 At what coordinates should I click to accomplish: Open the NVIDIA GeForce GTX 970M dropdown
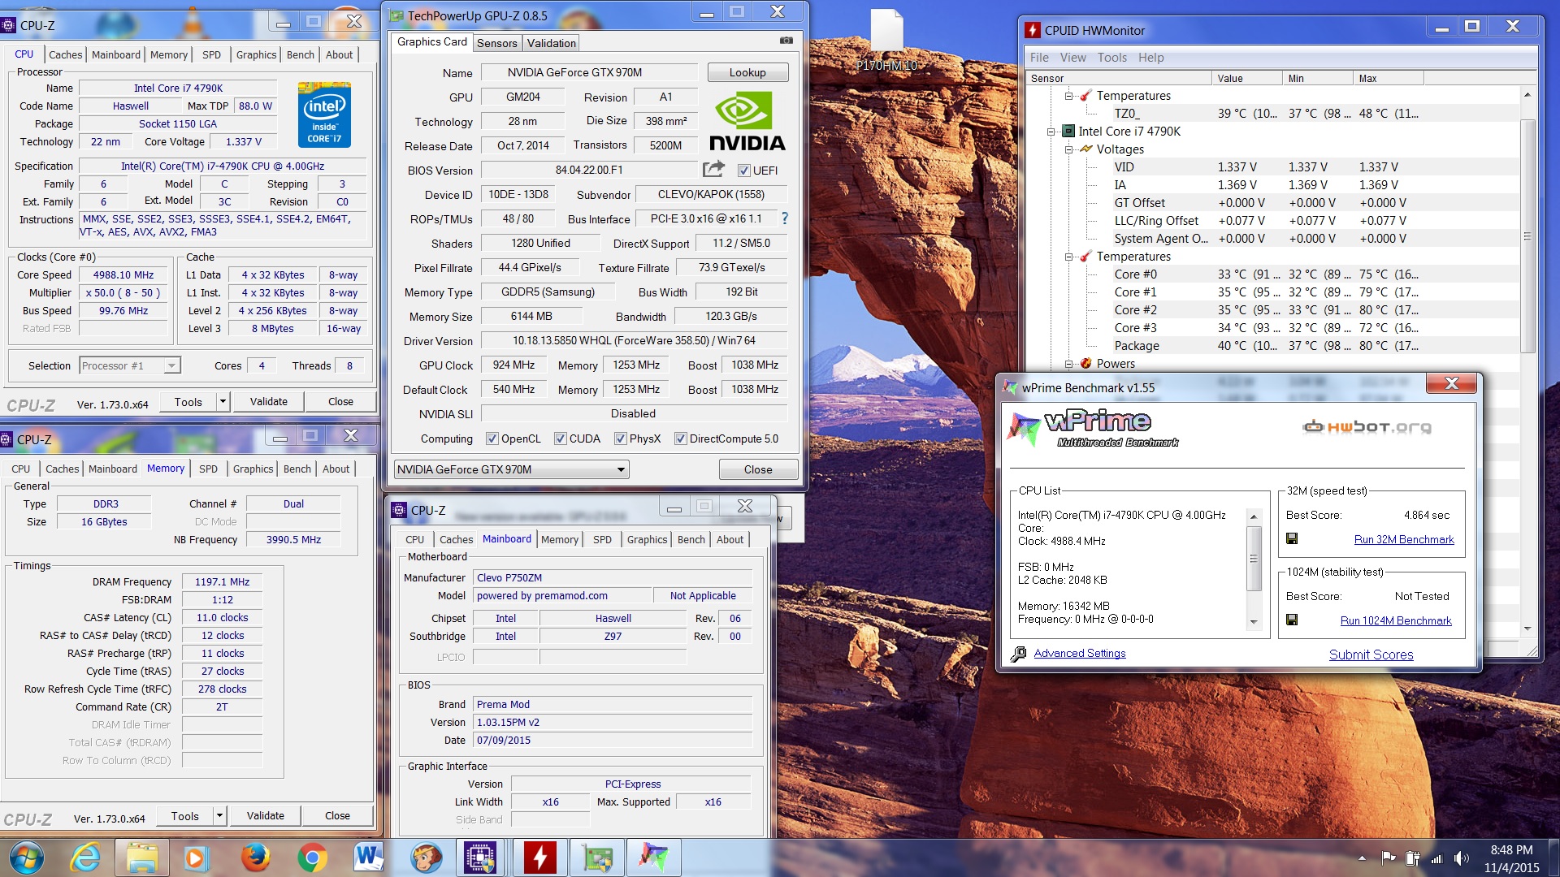coord(512,469)
